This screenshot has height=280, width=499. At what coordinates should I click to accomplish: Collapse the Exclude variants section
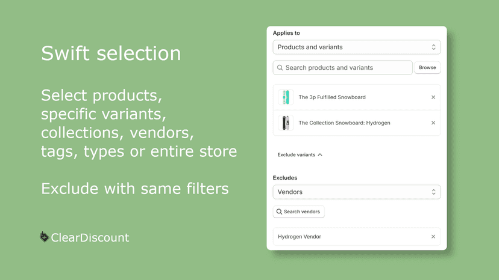click(300, 154)
